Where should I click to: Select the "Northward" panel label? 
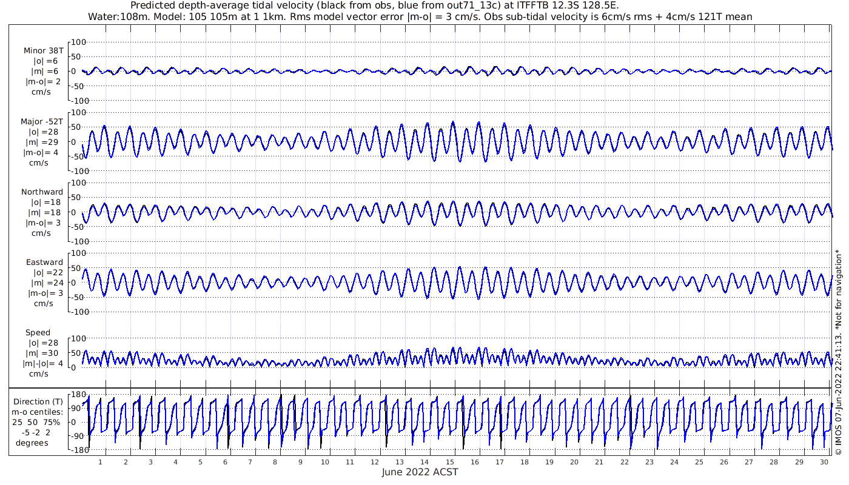click(x=42, y=192)
